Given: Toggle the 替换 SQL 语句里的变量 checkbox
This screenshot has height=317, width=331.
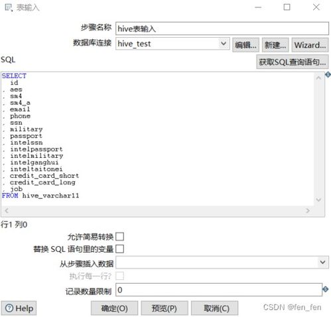Looking at the screenshot, I should (x=119, y=249).
